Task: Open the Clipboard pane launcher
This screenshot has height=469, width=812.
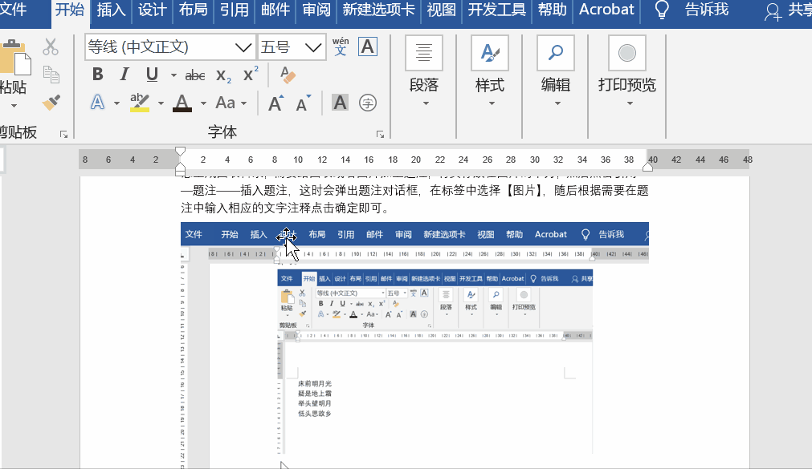Action: coord(63,135)
